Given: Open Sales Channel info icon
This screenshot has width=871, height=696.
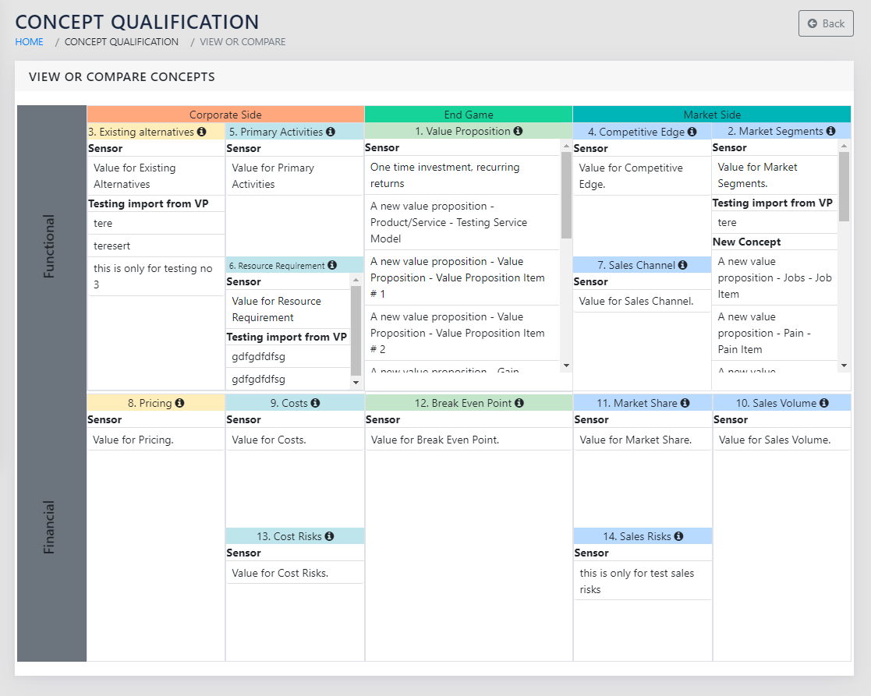Looking at the screenshot, I should [x=683, y=266].
